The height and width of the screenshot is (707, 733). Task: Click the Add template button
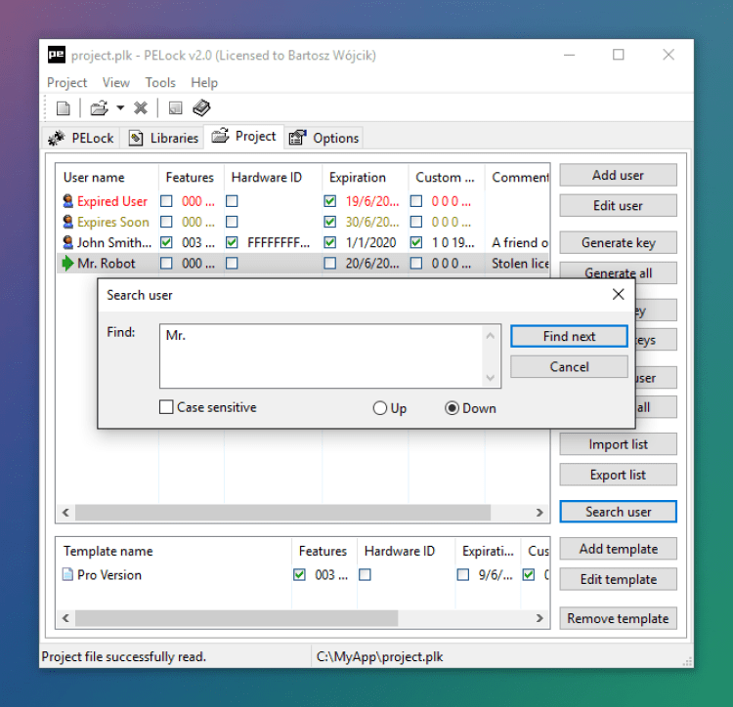tap(618, 549)
